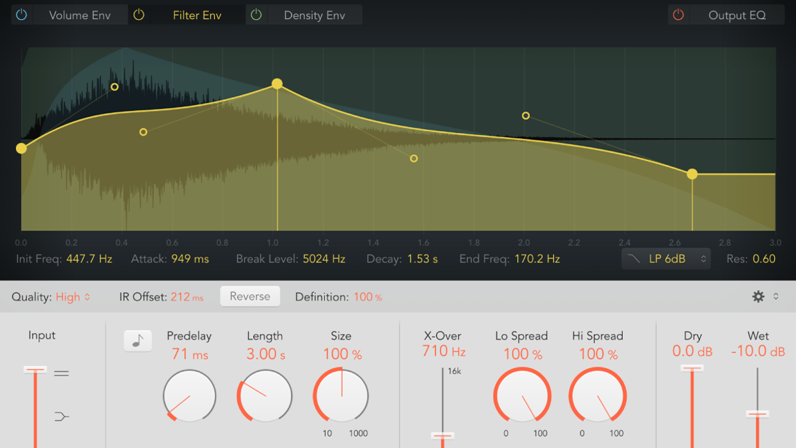Image resolution: width=796 pixels, height=448 pixels.
Task: Switch to the Density Env tab
Action: (314, 15)
